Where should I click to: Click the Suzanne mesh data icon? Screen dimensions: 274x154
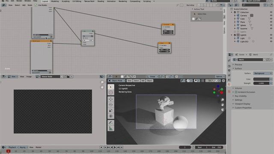252,29
